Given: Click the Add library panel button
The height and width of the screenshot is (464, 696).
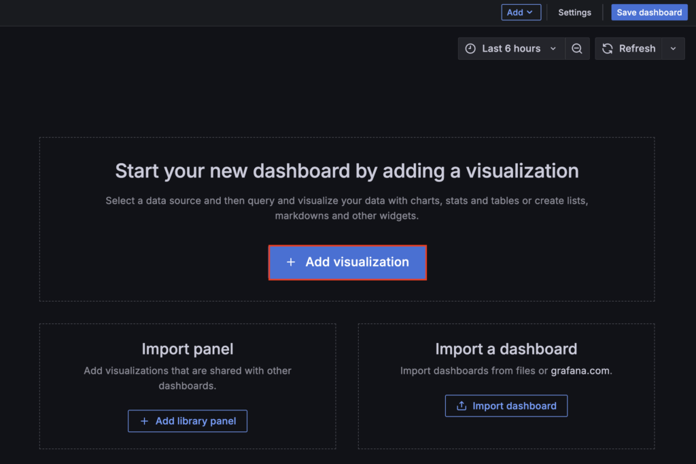Looking at the screenshot, I should (188, 421).
